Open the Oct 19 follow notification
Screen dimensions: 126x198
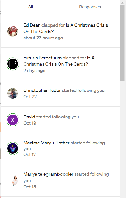pyautogui.click(x=60, y=120)
